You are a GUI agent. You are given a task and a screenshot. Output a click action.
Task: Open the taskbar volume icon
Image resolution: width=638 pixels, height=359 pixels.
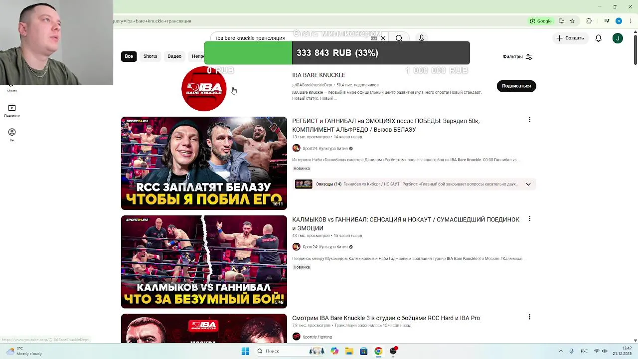click(x=605, y=351)
